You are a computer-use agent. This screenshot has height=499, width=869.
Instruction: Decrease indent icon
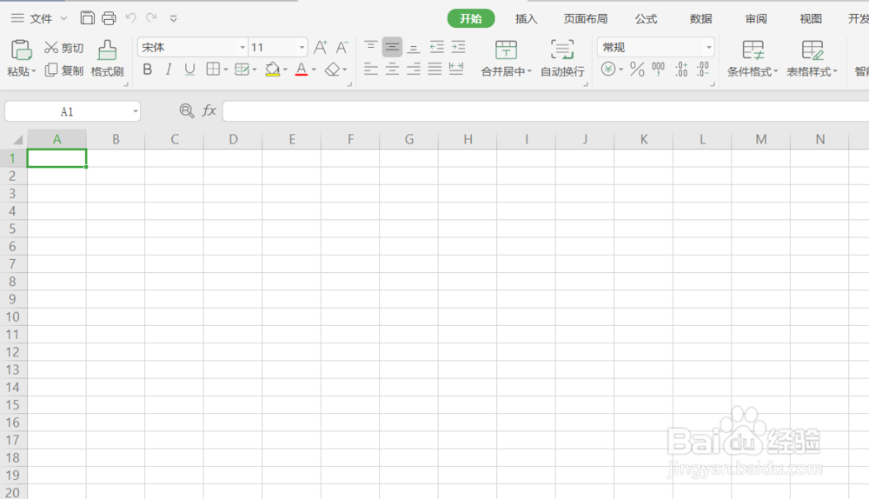437,47
